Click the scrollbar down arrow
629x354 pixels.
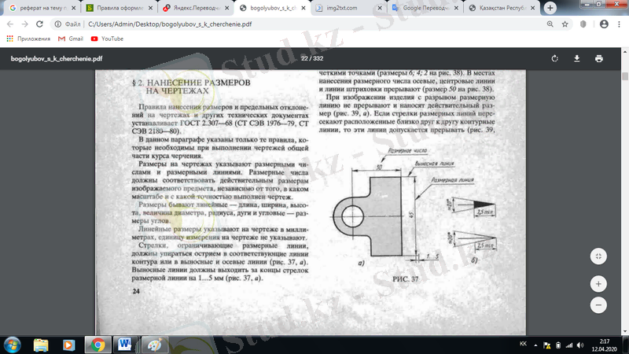[x=625, y=332]
